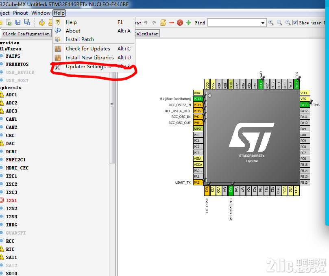
Task: Click the icon beside Install Patch
Action: tap(57, 39)
